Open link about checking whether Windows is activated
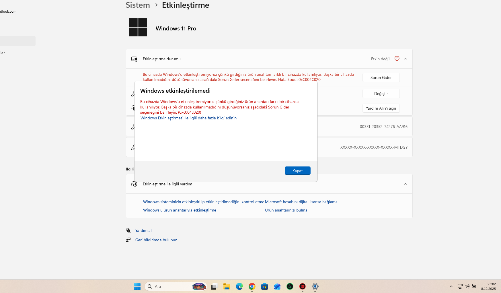 click(204, 202)
